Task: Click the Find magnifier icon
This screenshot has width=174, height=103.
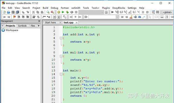Action: click(48, 12)
